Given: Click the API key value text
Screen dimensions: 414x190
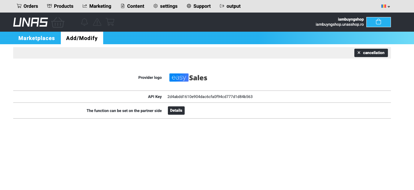Looking at the screenshot, I should [x=210, y=97].
